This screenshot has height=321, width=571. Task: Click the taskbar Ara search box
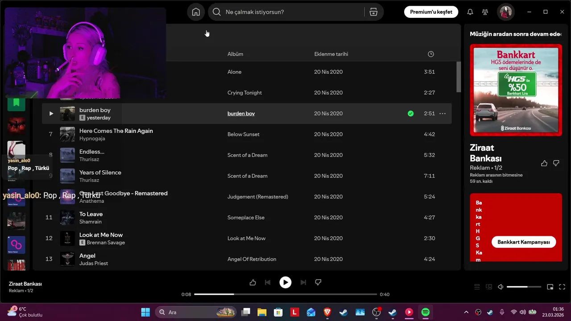coord(196,312)
